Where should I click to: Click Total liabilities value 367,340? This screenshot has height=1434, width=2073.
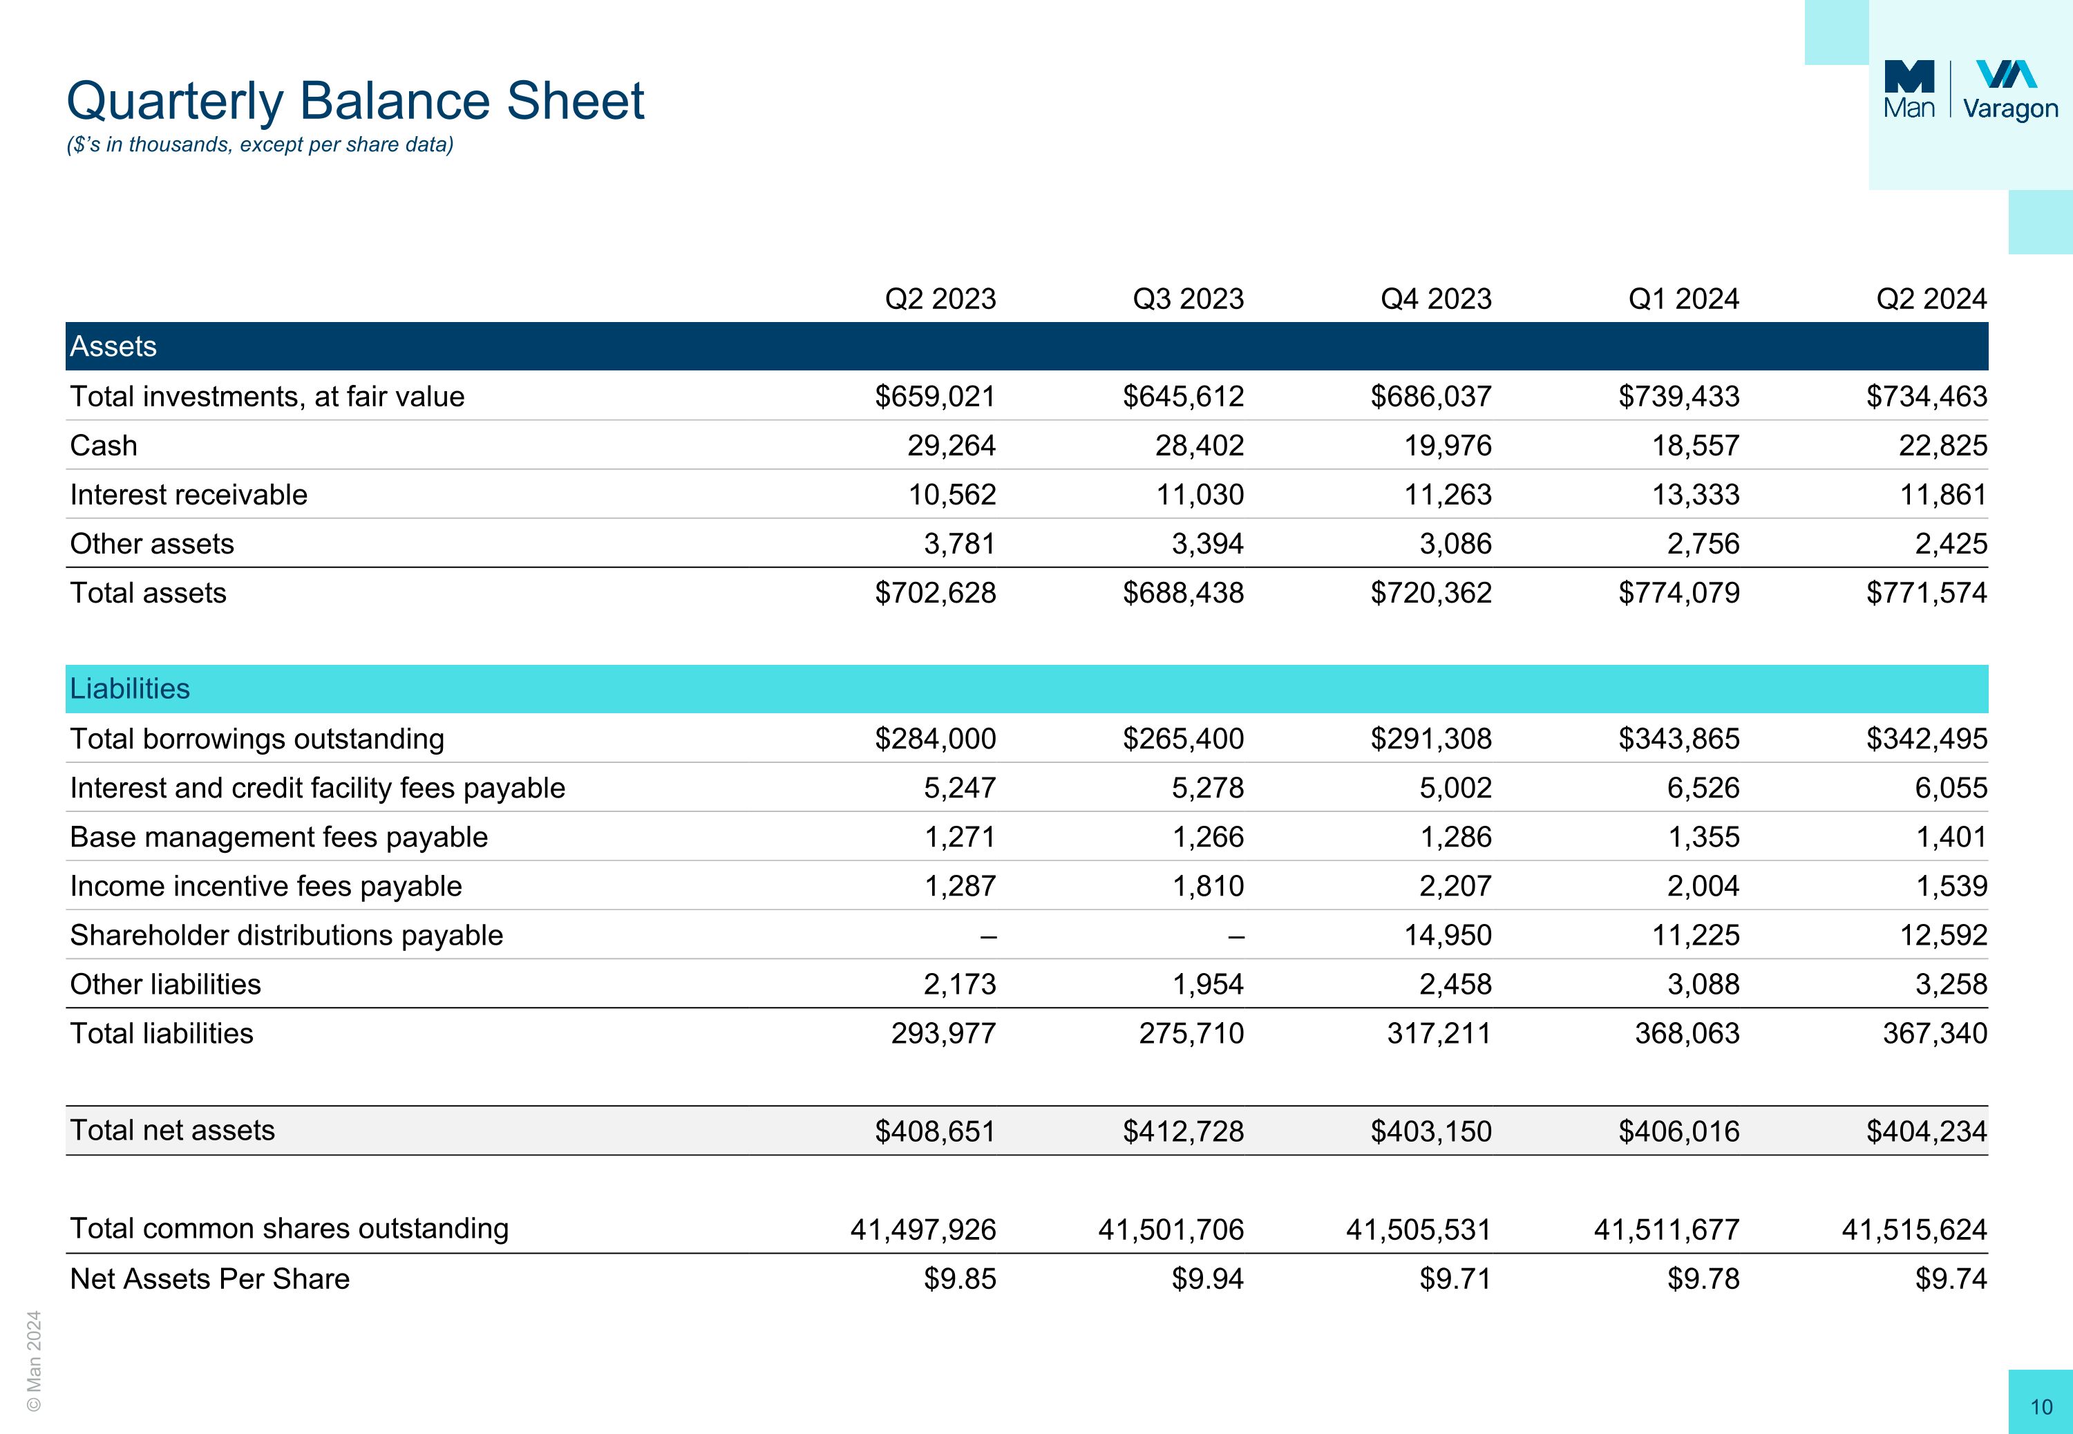pos(1935,1033)
